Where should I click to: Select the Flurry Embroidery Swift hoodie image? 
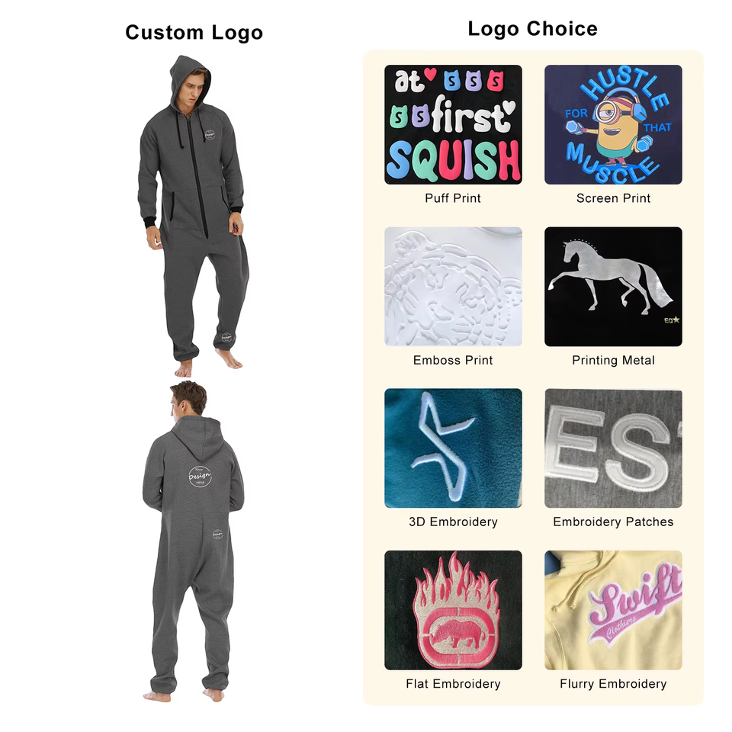click(613, 610)
